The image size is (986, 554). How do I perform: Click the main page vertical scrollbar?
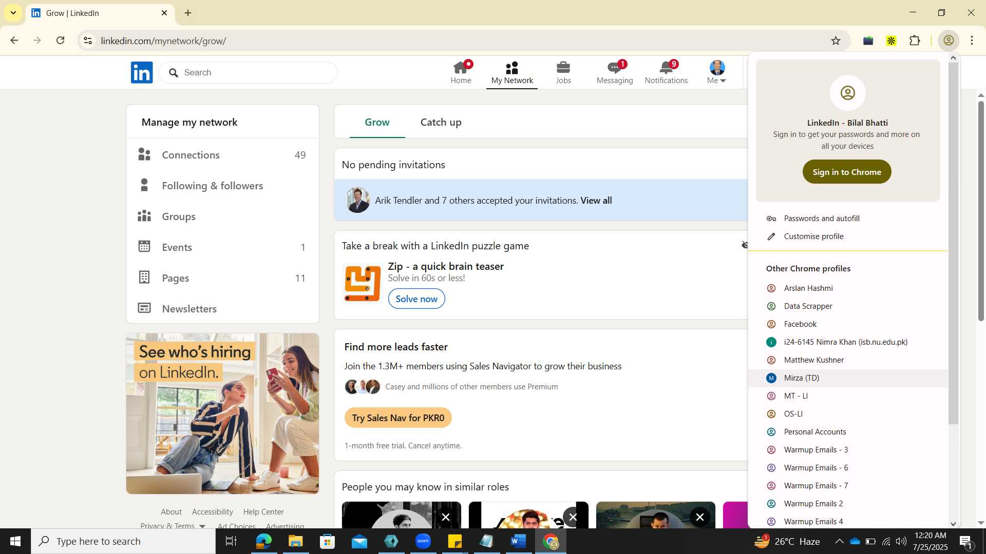point(981,210)
